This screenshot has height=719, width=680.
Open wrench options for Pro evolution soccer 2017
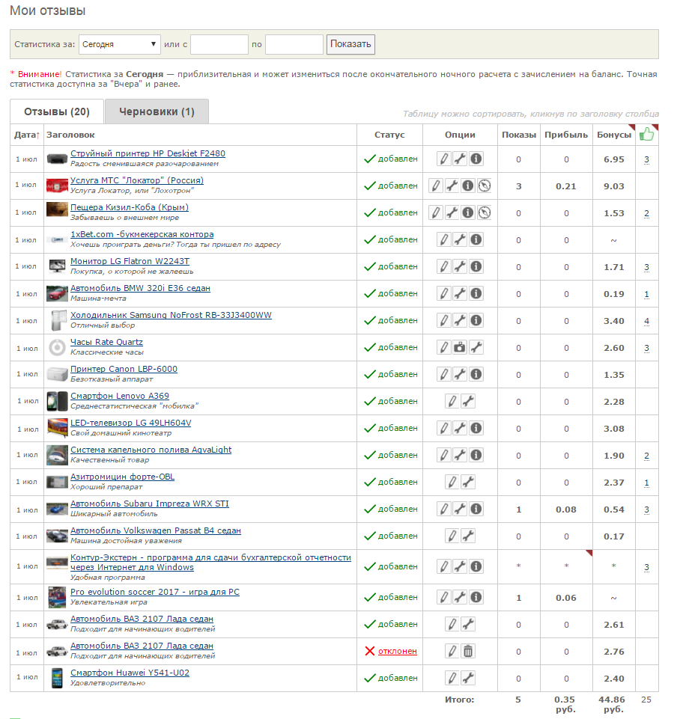[461, 597]
